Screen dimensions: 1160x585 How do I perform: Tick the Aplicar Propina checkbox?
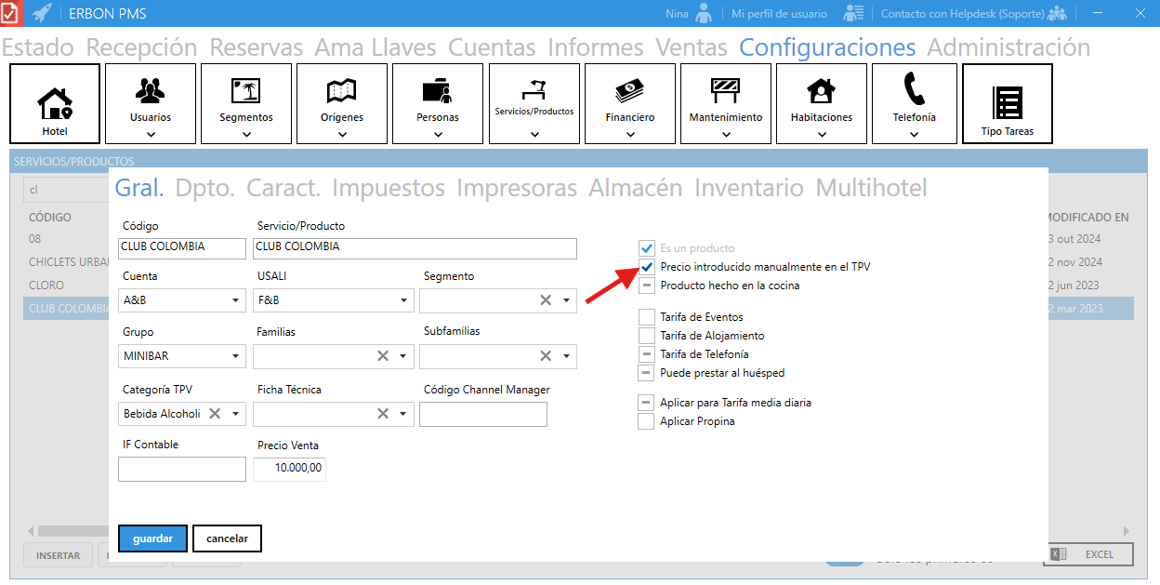tap(647, 421)
